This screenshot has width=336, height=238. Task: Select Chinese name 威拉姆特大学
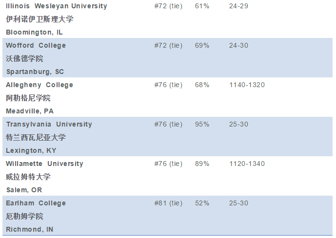[28, 177]
